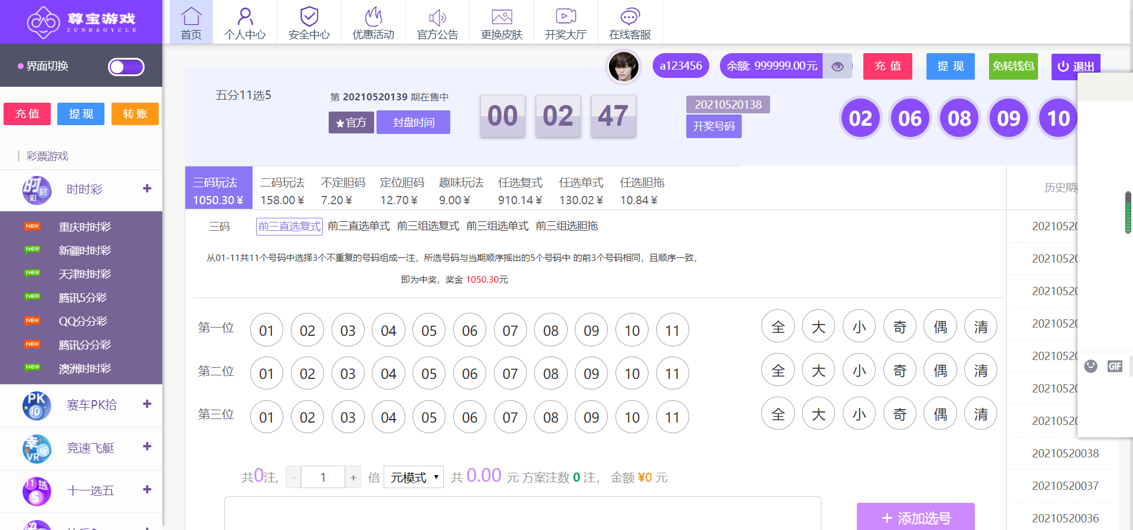Switch to 二码玩法 tab
The image size is (1133, 530).
pos(283,191)
